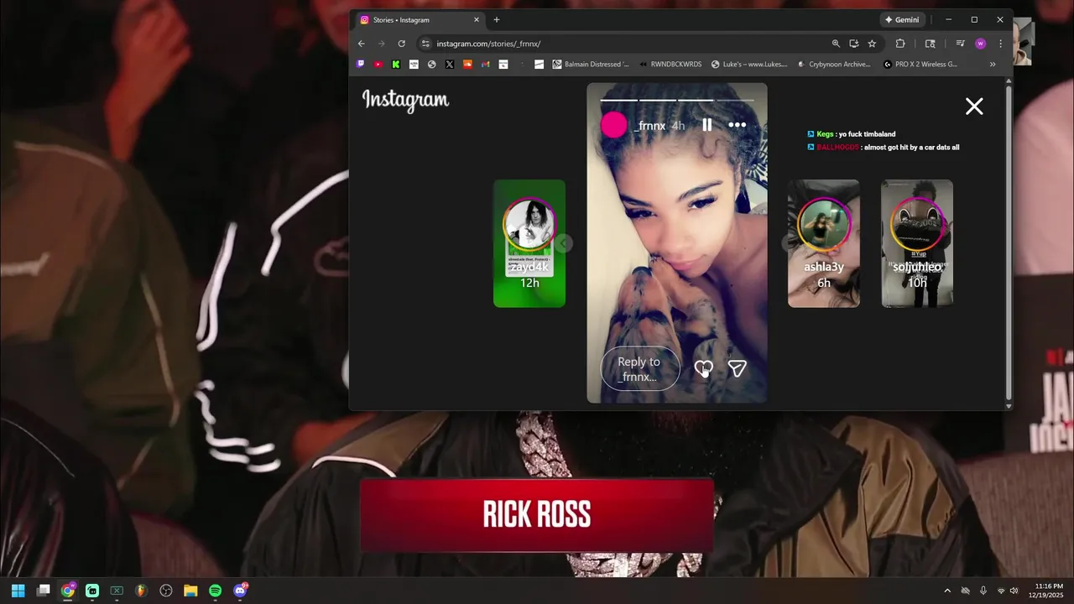Open the Chrome profile avatar
The height and width of the screenshot is (604, 1074).
pyautogui.click(x=980, y=44)
